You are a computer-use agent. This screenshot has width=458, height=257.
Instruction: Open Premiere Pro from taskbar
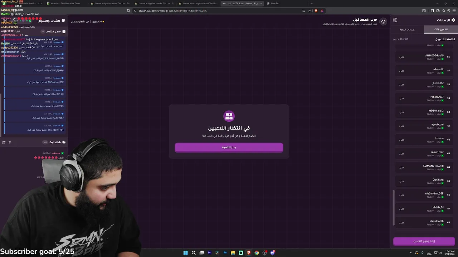click(x=209, y=253)
